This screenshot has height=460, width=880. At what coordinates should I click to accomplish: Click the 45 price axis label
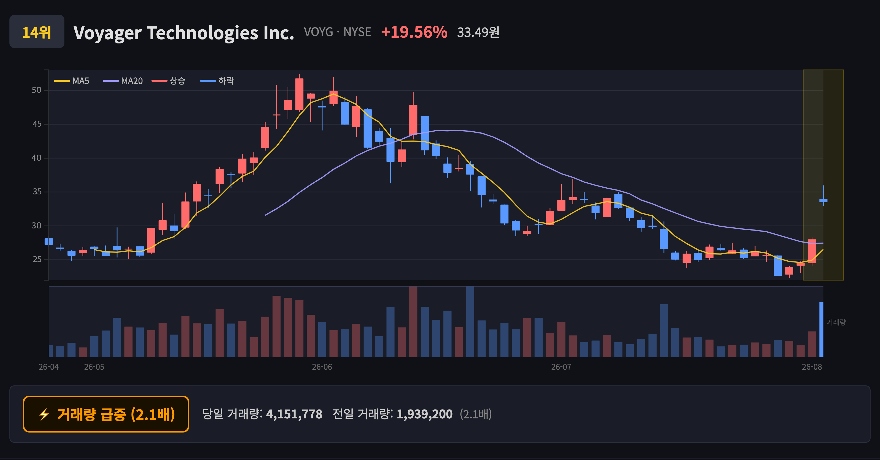pyautogui.click(x=37, y=124)
